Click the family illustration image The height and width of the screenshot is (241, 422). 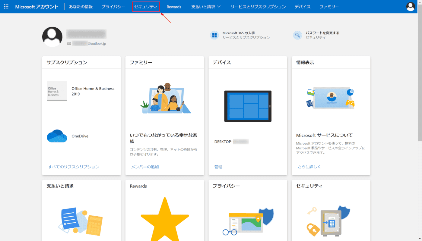[165, 98]
